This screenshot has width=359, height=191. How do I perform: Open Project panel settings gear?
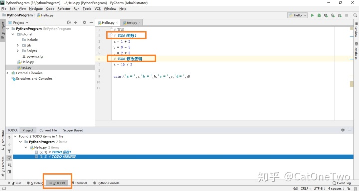click(x=84, y=22)
